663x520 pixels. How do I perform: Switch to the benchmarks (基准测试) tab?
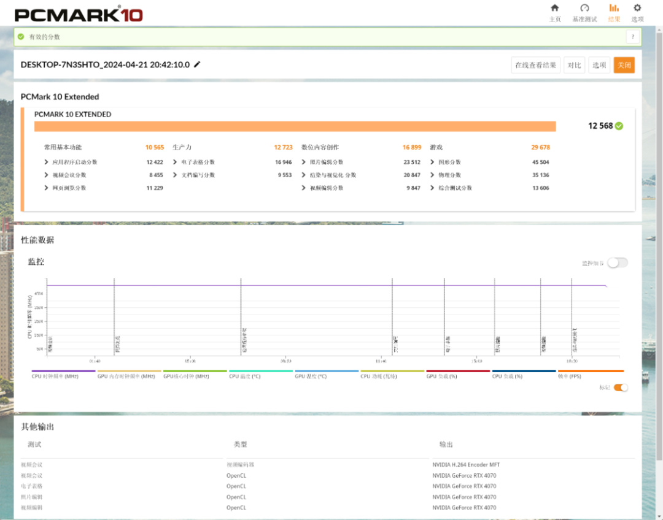tap(584, 13)
